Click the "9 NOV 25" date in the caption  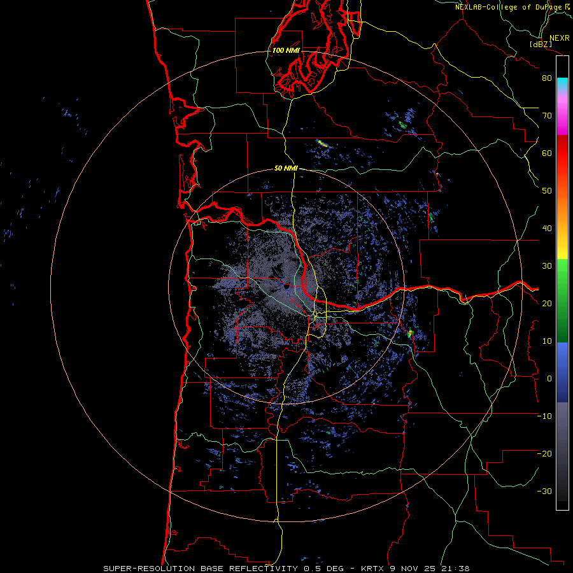tap(411, 569)
